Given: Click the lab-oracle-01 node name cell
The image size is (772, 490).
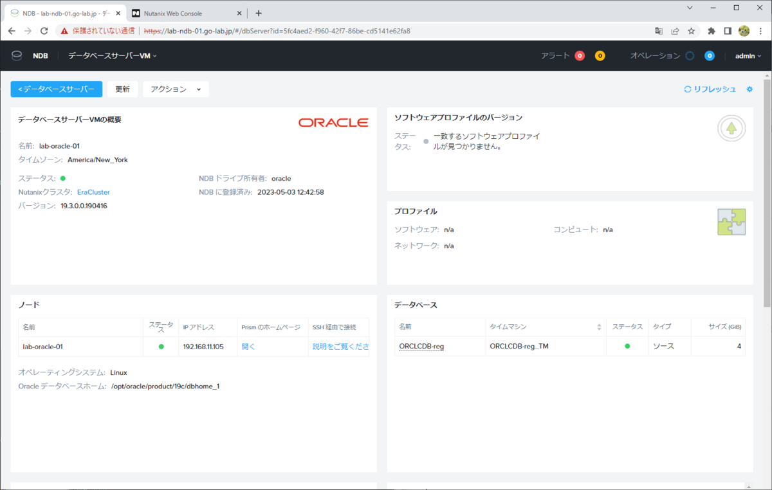Looking at the screenshot, I should [x=42, y=347].
